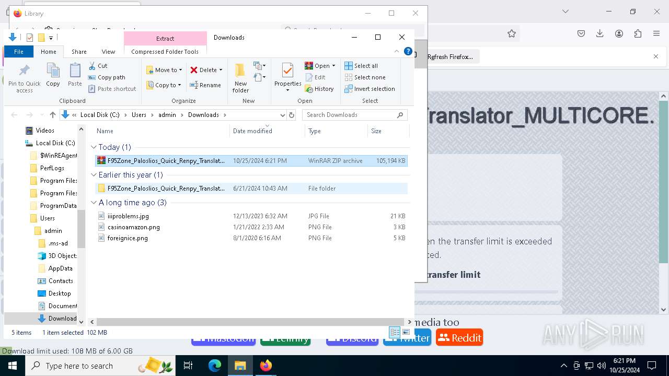Open the File menu tab
The height and width of the screenshot is (376, 669).
[19, 52]
